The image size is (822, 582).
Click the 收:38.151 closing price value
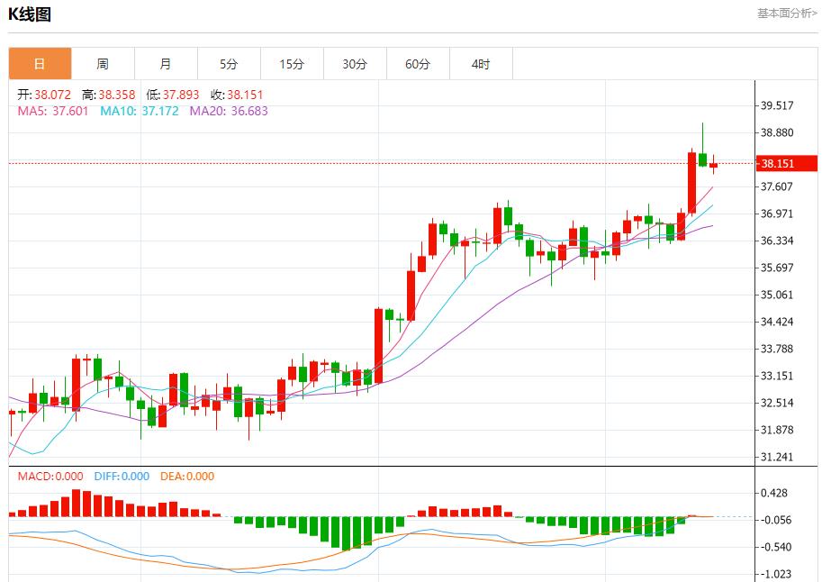(237, 95)
